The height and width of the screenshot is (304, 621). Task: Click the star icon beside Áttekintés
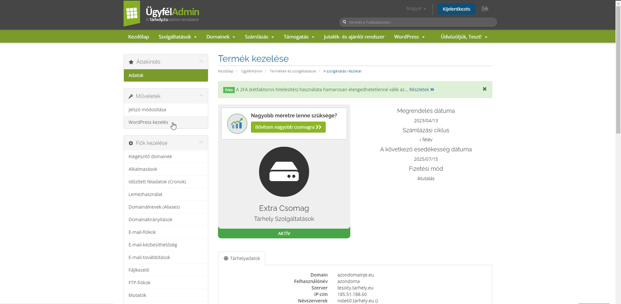coord(131,62)
